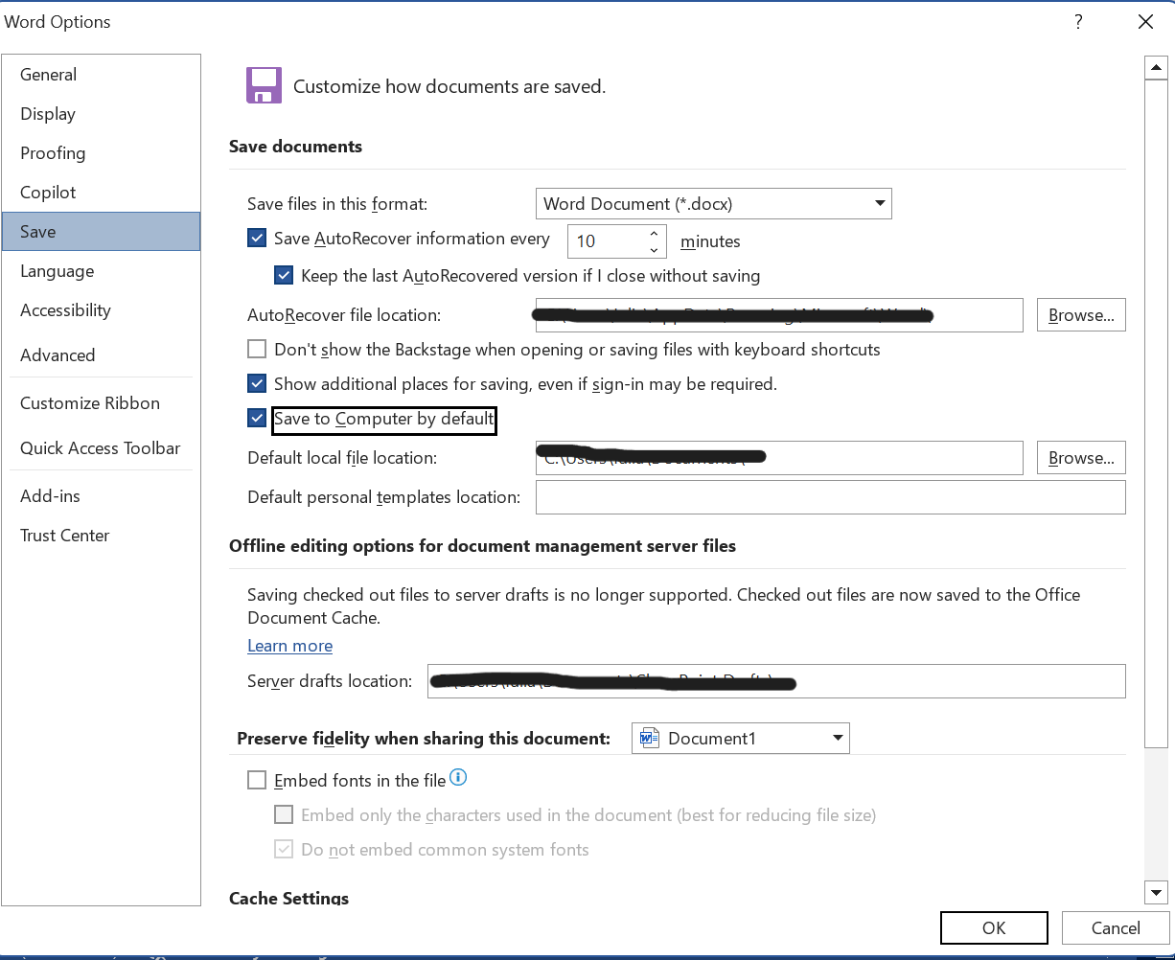Select Customize Ribbon in the sidebar
The height and width of the screenshot is (960, 1175).
tap(90, 403)
